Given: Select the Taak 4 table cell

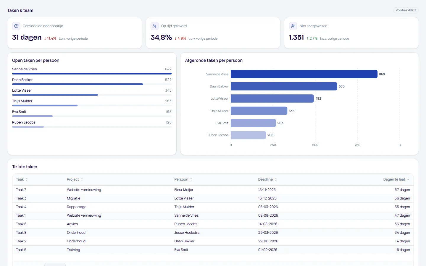Looking at the screenshot, I should [x=21, y=207].
